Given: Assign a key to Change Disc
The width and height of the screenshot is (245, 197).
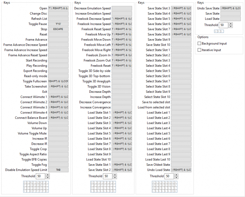Looking at the screenshot, I should click(58, 13).
